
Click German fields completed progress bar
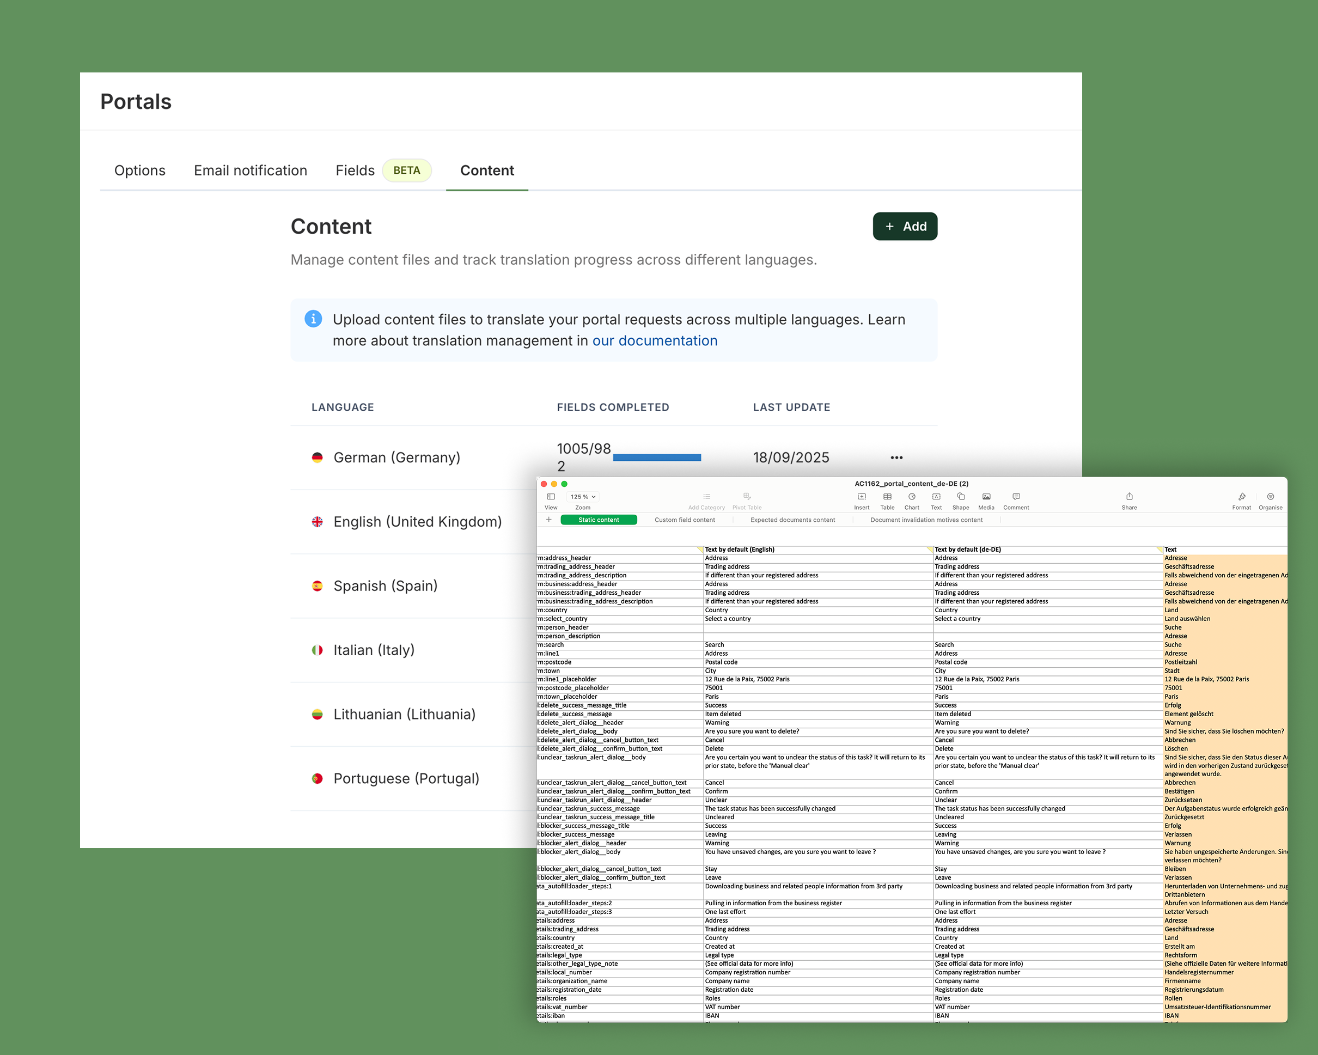657,458
